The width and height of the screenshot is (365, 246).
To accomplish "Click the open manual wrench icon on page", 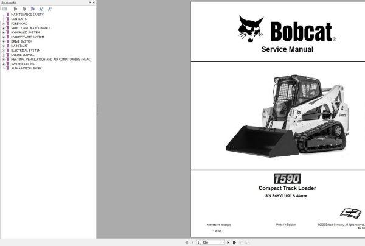I will 351,213.
